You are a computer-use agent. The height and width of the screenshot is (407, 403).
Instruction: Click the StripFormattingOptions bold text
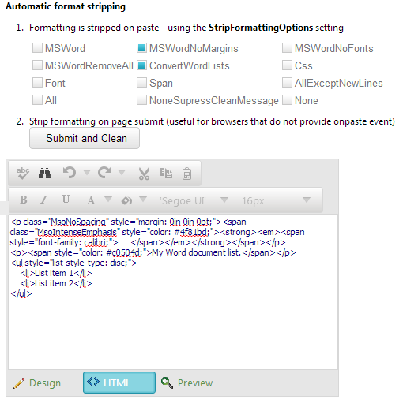click(x=261, y=28)
